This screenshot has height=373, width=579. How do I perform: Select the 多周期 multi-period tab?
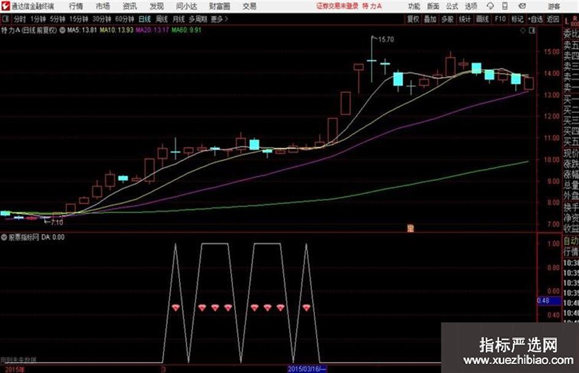[198, 19]
